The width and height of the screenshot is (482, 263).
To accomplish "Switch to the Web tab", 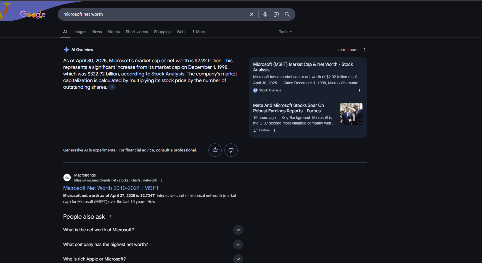I will tap(181, 32).
